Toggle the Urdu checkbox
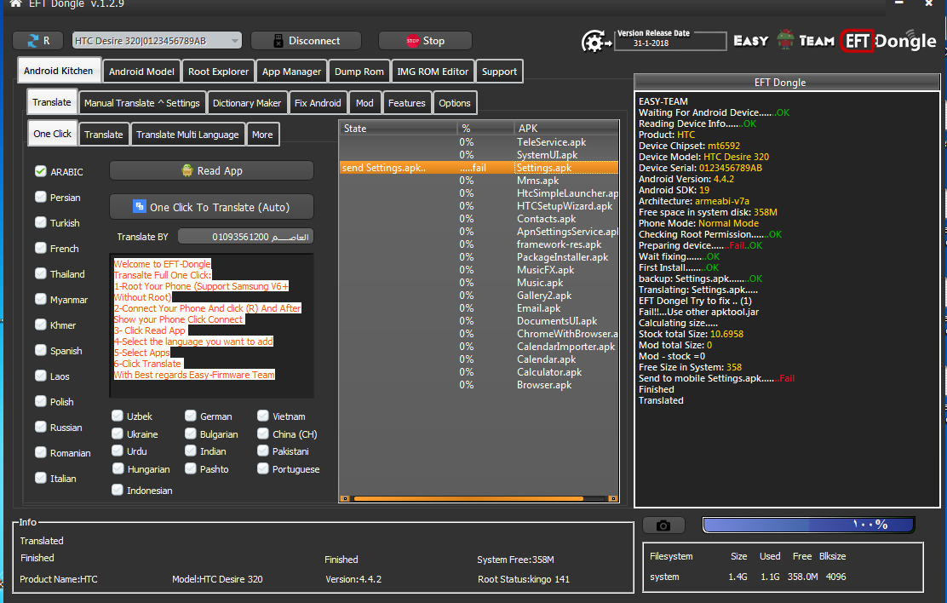947x603 pixels. point(118,451)
